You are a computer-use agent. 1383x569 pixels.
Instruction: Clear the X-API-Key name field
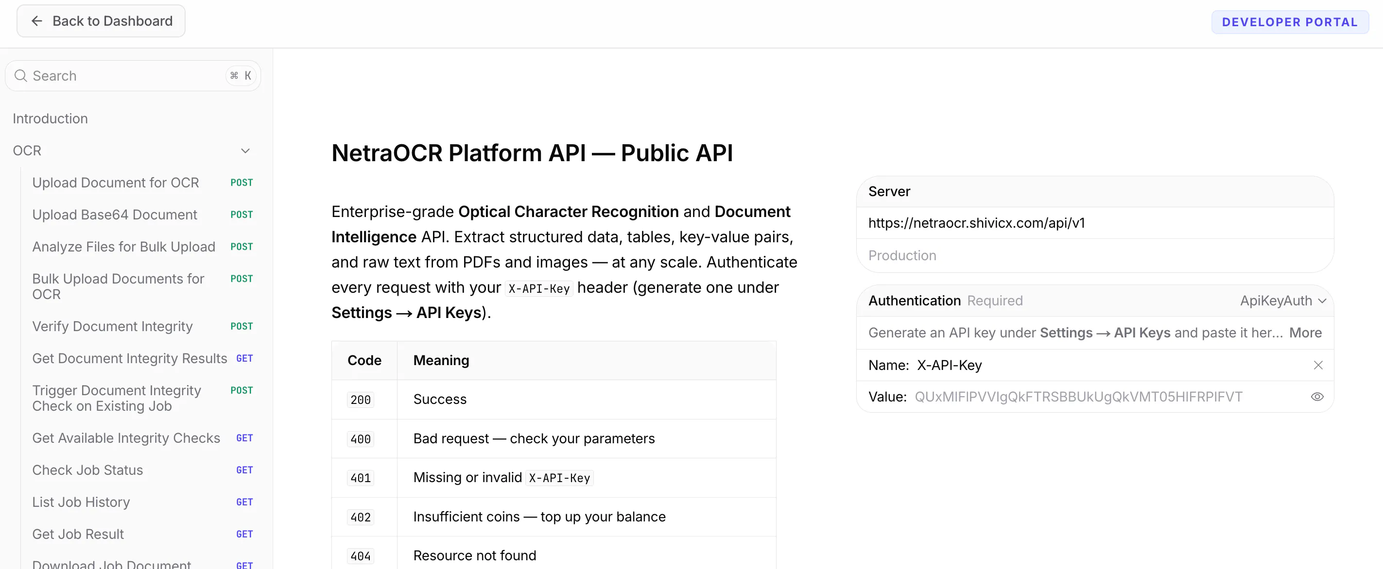tap(1318, 365)
